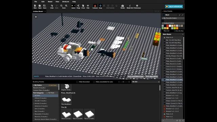Clear the 'tile 2x2' search field
Screen dimensions: 217x122
point(159,82)
